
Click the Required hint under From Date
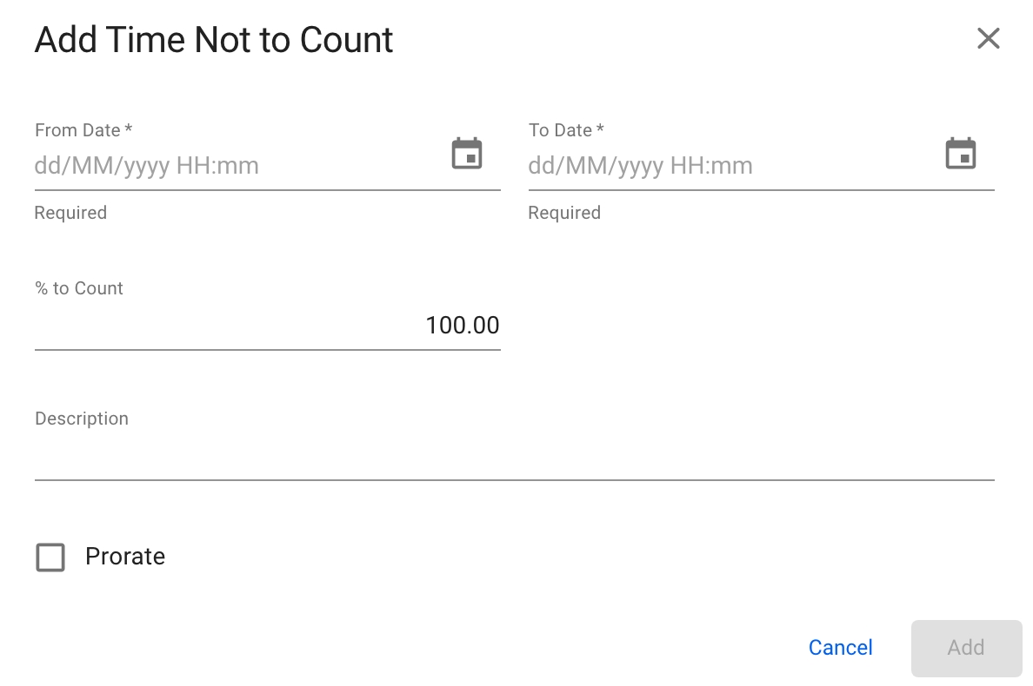click(70, 213)
